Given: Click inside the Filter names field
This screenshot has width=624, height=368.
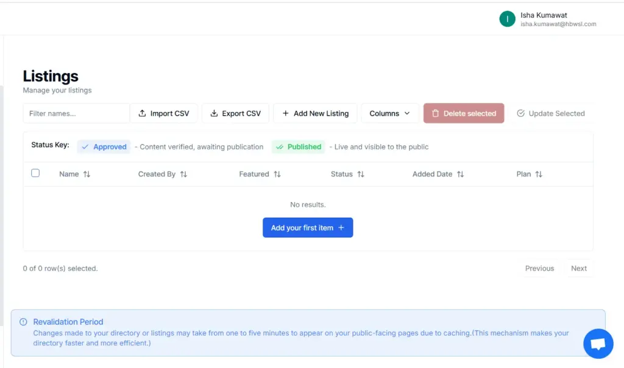Looking at the screenshot, I should (x=76, y=113).
